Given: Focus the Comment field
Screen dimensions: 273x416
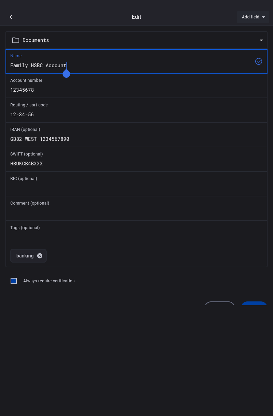Looking at the screenshot, I should pos(136,213).
